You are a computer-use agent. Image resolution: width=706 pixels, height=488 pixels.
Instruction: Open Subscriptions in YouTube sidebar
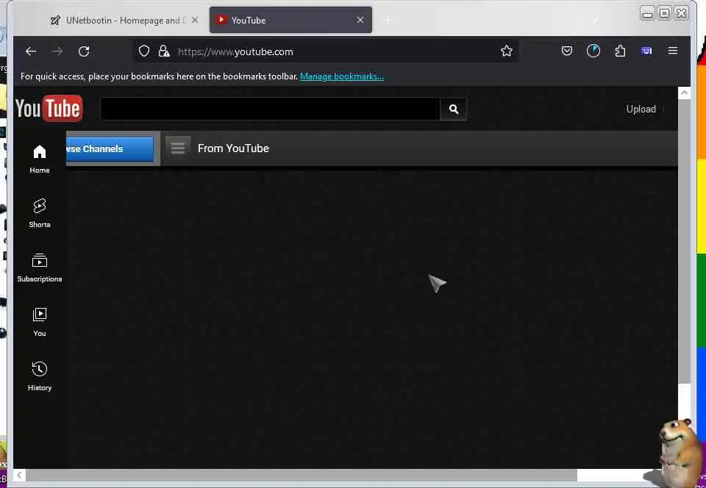(40, 268)
